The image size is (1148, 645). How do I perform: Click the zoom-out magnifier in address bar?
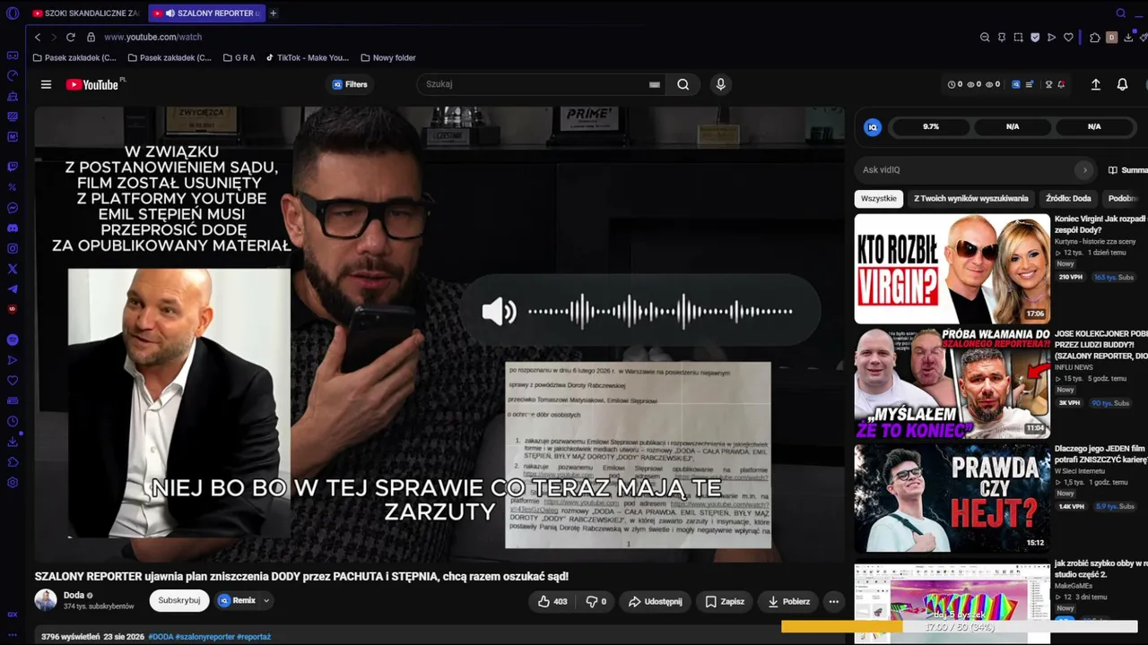click(985, 38)
